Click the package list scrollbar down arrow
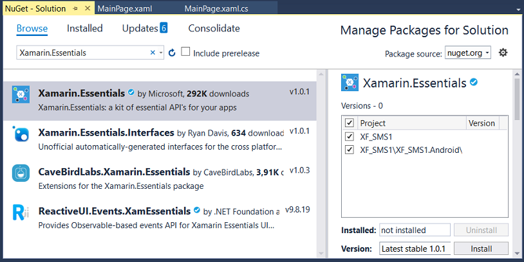Image resolution: width=524 pixels, height=262 pixels. pos(321,254)
